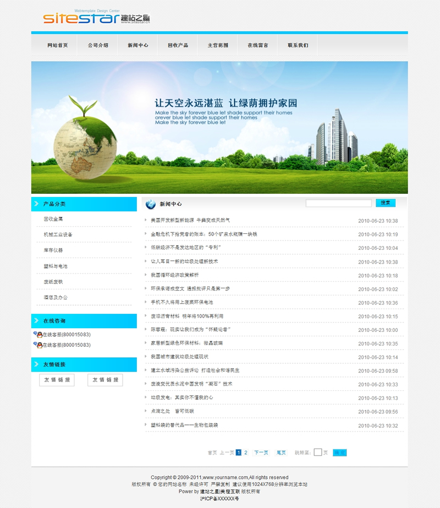Open 联系我们 navigation item
Viewport: 440px width, 508px height.
coord(298,45)
